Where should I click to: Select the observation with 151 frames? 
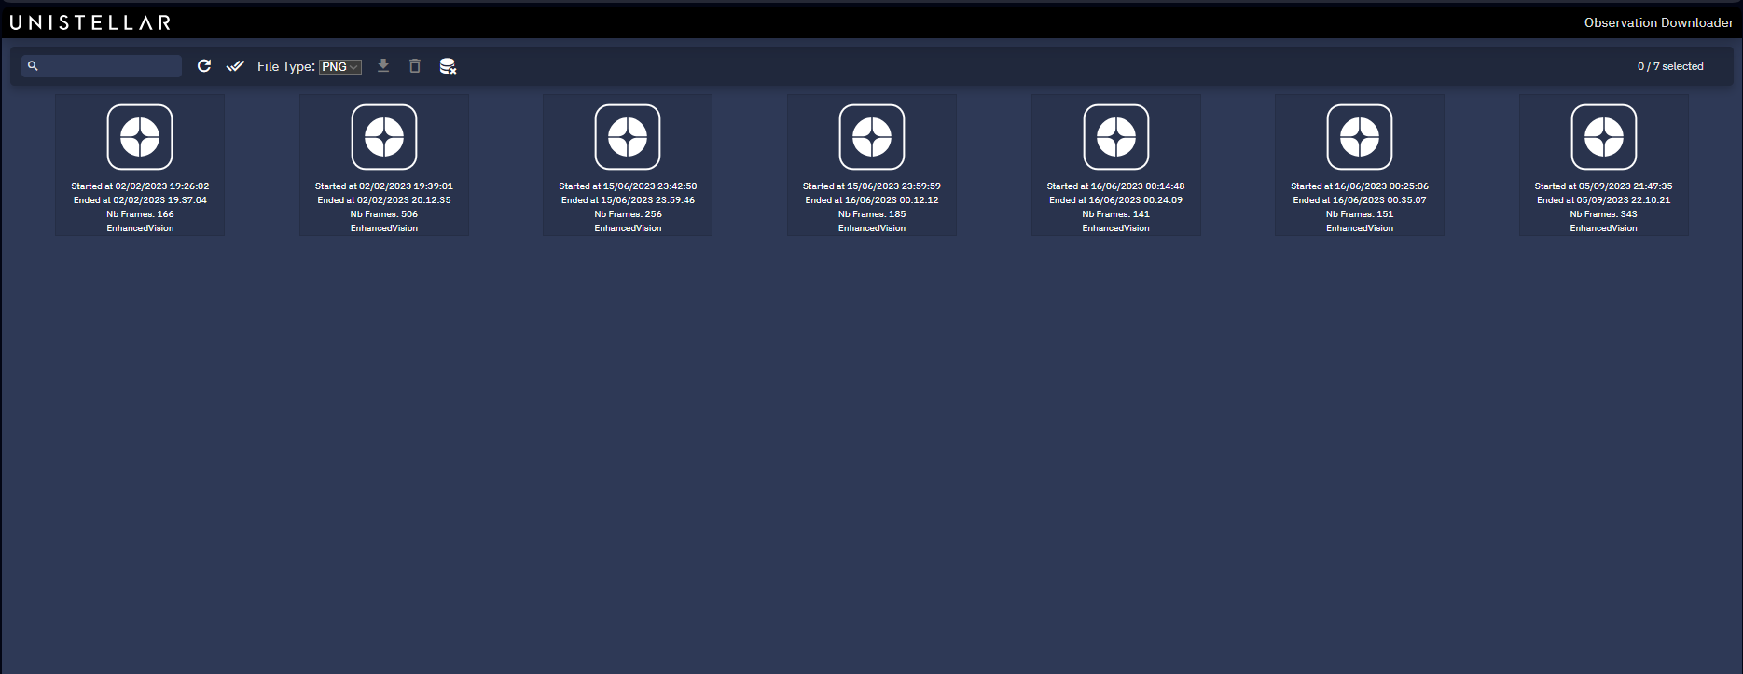[1360, 165]
